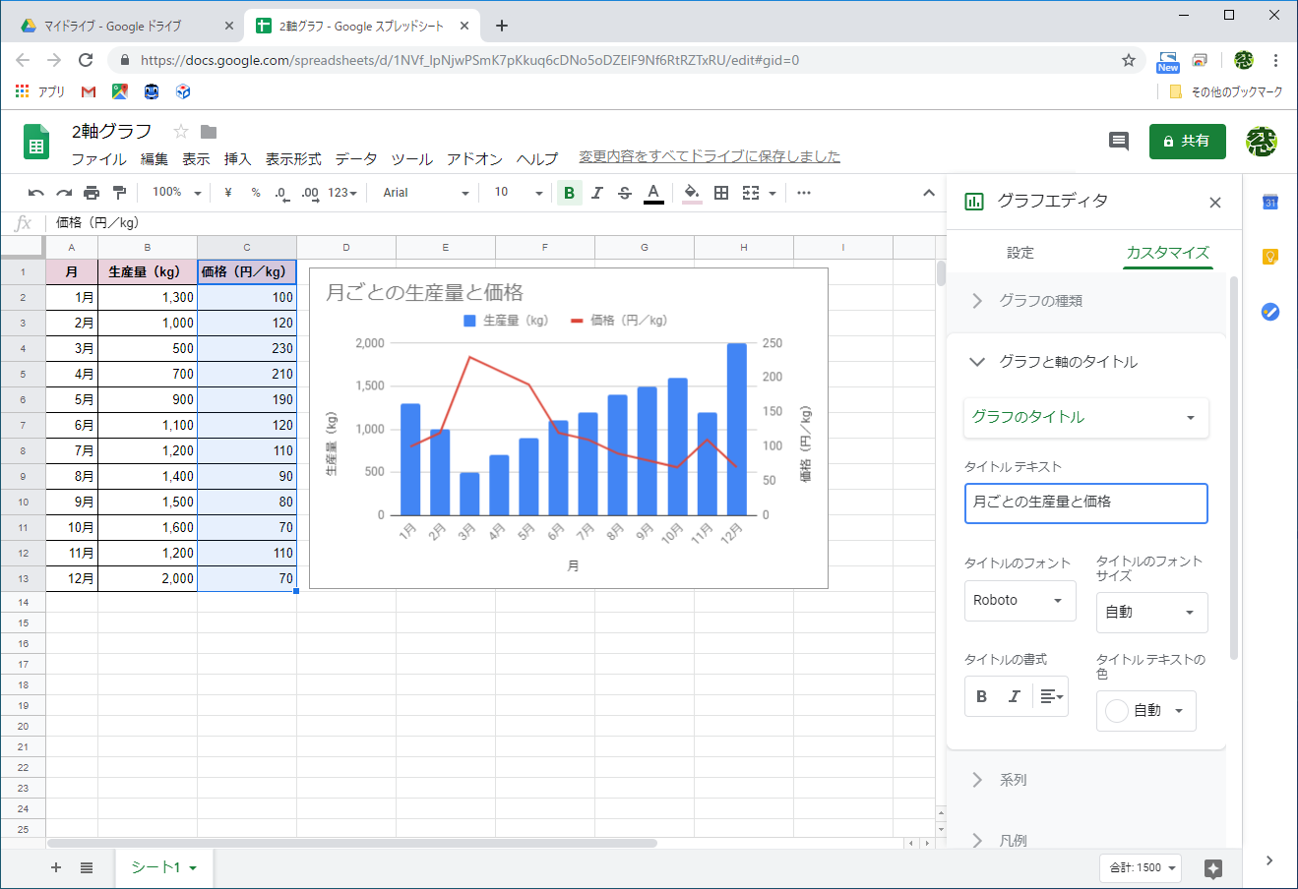
Task: Switch to the カスタマイズ tab
Action: (x=1167, y=253)
